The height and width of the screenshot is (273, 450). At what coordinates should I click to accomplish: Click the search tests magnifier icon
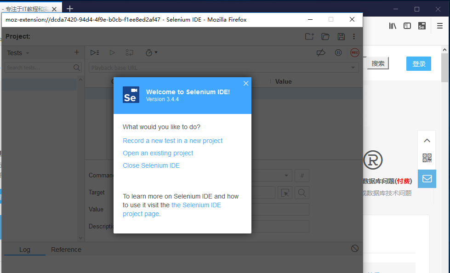tap(77, 68)
